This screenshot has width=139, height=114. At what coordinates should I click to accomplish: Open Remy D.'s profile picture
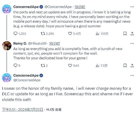tap(7, 46)
